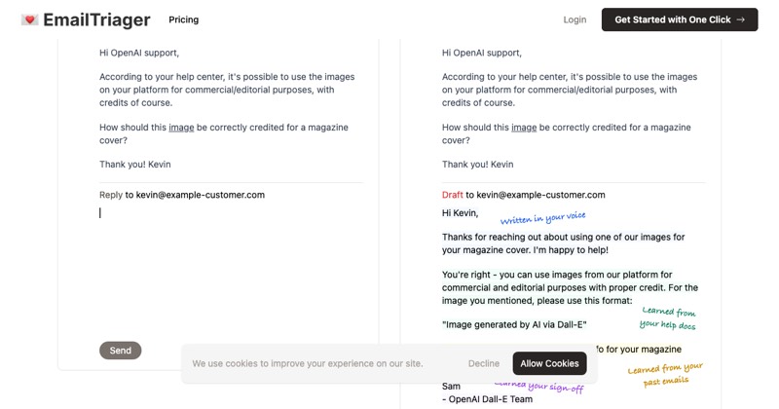Open the 'image' link in right email
779x409 pixels.
click(x=524, y=128)
